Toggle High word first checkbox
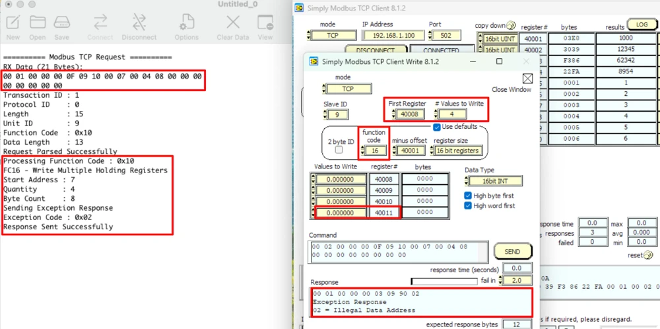The height and width of the screenshot is (329, 660). pyautogui.click(x=468, y=205)
